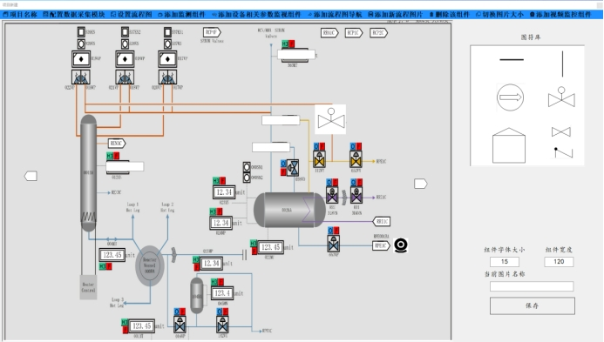
Task: Click the left navigation arrow on diagram
Action: (x=31, y=176)
